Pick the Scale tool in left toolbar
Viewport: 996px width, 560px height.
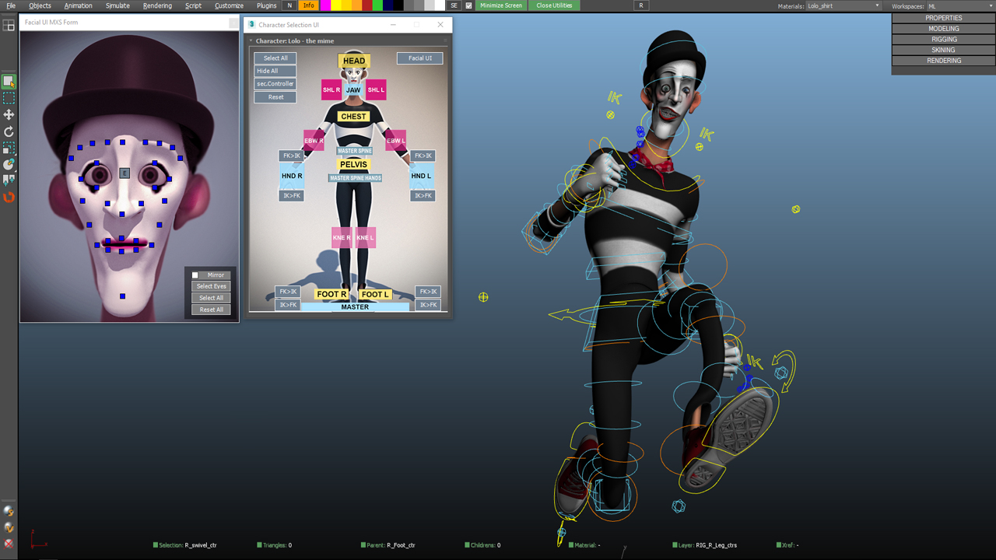[x=9, y=148]
